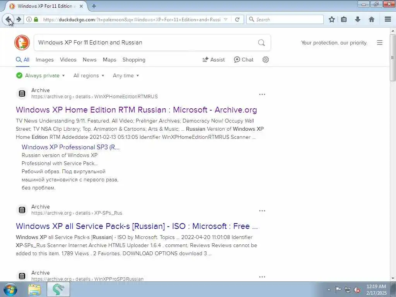Open site information icon in address bar
Viewport: 396px width, 297px height.
pos(29,19)
